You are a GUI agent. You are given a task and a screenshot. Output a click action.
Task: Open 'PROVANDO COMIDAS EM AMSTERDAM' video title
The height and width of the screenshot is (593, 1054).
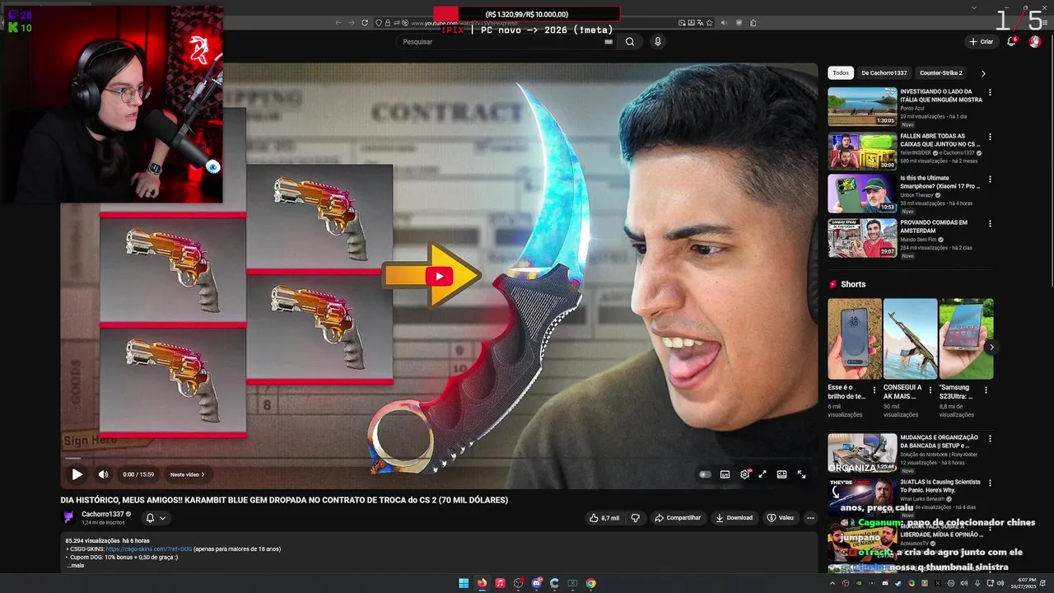pyautogui.click(x=934, y=226)
